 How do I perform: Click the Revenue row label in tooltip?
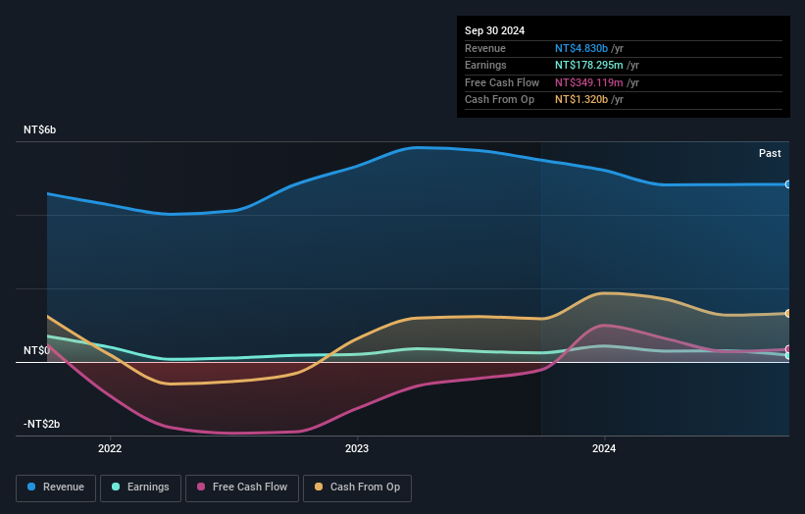click(x=485, y=48)
